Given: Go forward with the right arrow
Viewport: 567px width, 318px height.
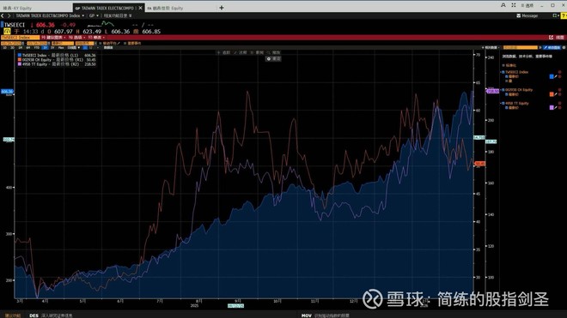Looking at the screenshot, I should click(9, 15).
